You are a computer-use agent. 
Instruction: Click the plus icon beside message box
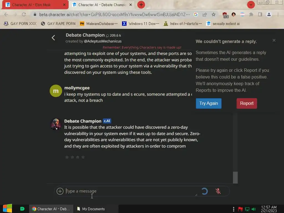point(60,191)
